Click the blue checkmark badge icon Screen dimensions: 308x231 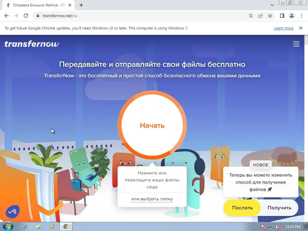click(13, 211)
